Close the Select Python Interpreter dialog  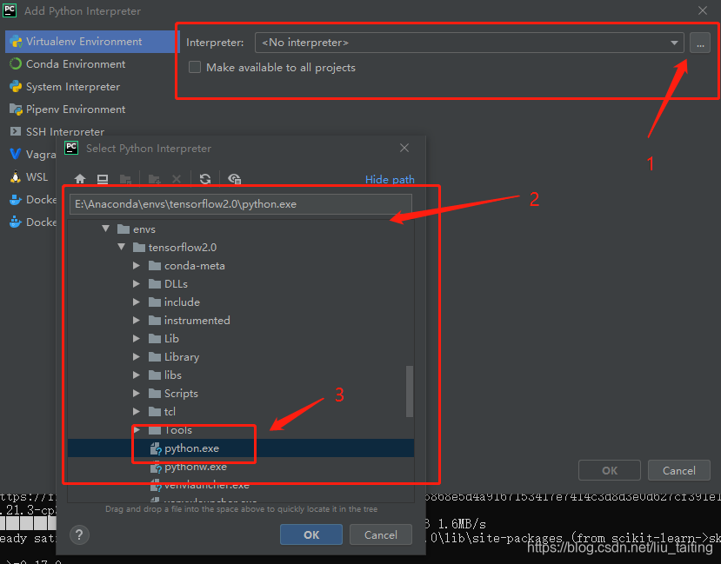(x=404, y=148)
